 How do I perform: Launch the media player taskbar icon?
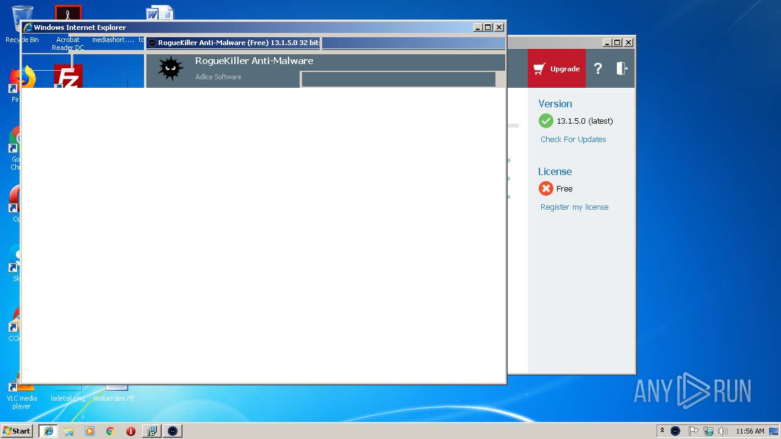[90, 431]
